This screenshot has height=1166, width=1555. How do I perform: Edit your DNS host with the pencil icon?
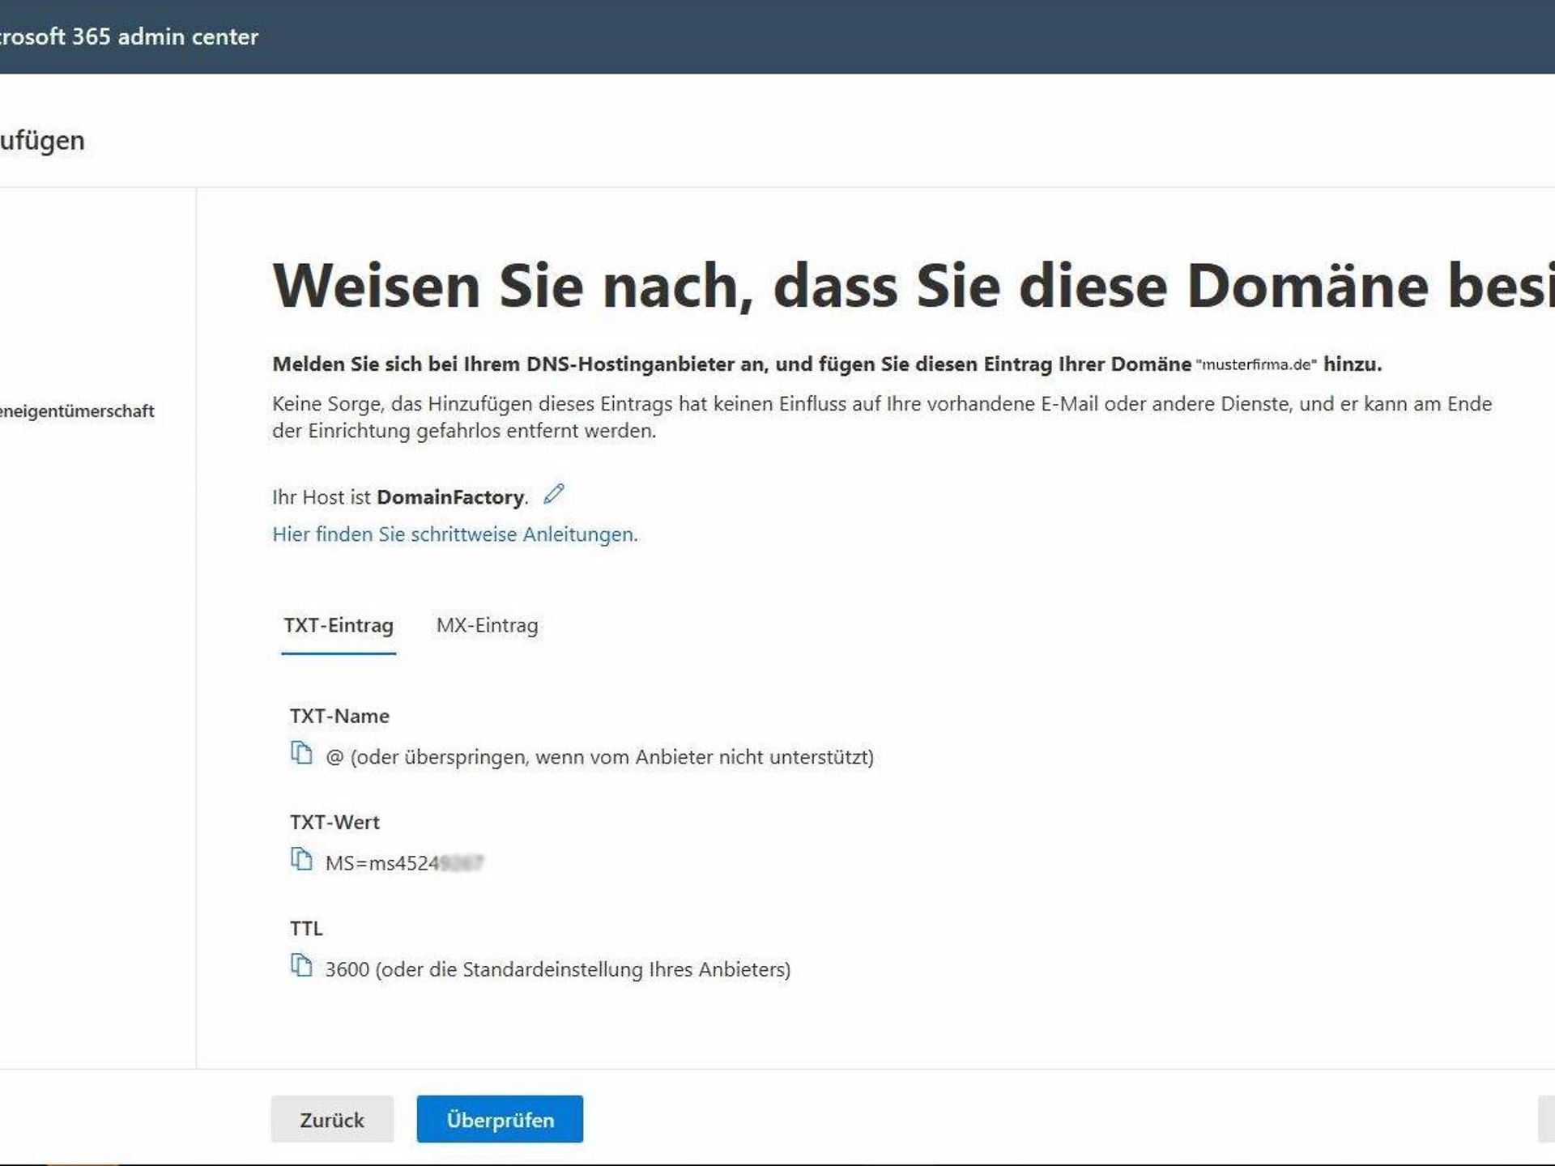pos(554,494)
